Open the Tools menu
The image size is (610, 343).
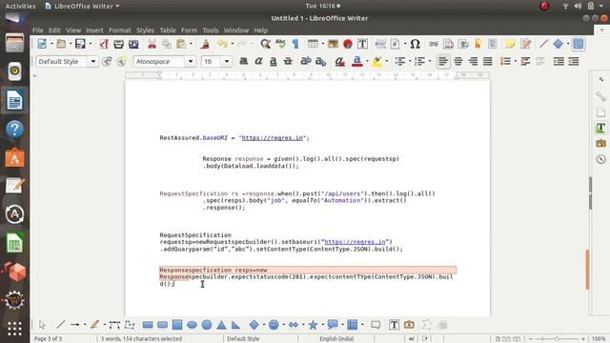click(211, 30)
